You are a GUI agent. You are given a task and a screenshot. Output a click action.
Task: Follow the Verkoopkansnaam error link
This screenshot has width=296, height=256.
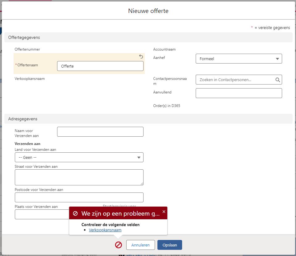click(x=105, y=230)
